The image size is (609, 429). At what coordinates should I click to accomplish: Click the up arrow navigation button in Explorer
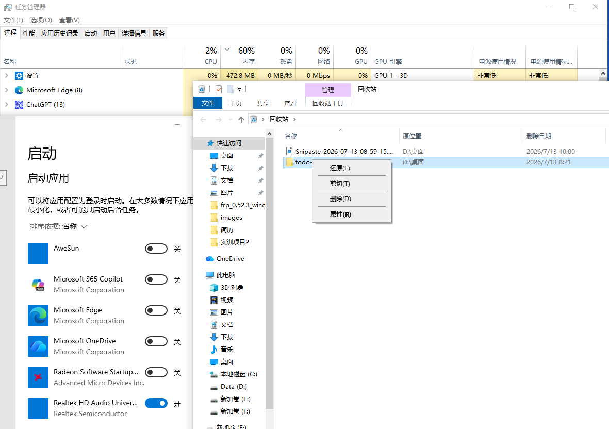click(241, 119)
